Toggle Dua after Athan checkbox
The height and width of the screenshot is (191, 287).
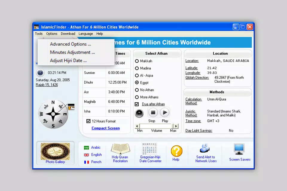point(137,104)
